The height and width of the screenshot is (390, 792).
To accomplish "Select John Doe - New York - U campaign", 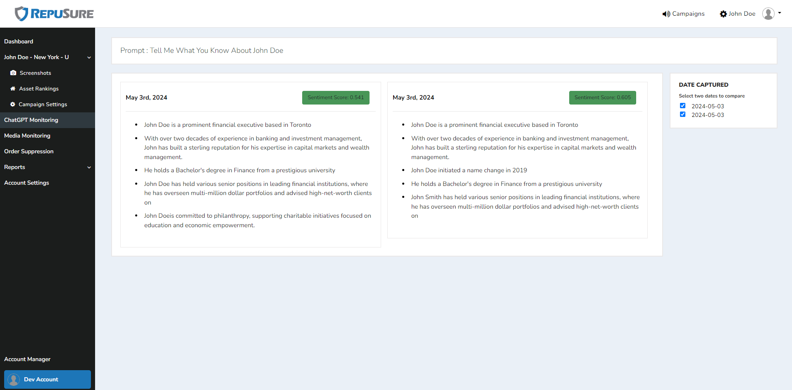I will click(36, 57).
